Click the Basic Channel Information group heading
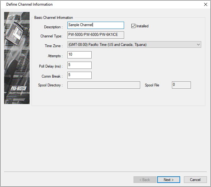This screenshot has height=187, width=211. [54, 18]
